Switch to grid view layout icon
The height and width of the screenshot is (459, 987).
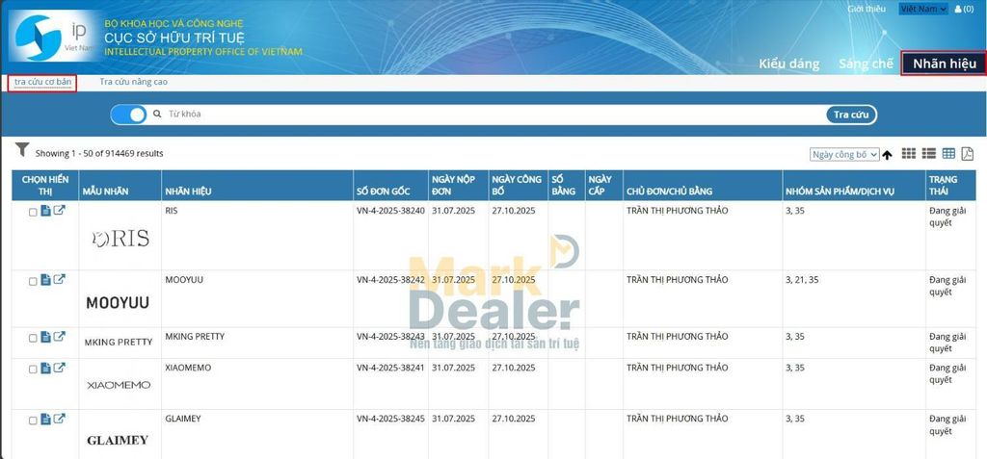tap(909, 154)
